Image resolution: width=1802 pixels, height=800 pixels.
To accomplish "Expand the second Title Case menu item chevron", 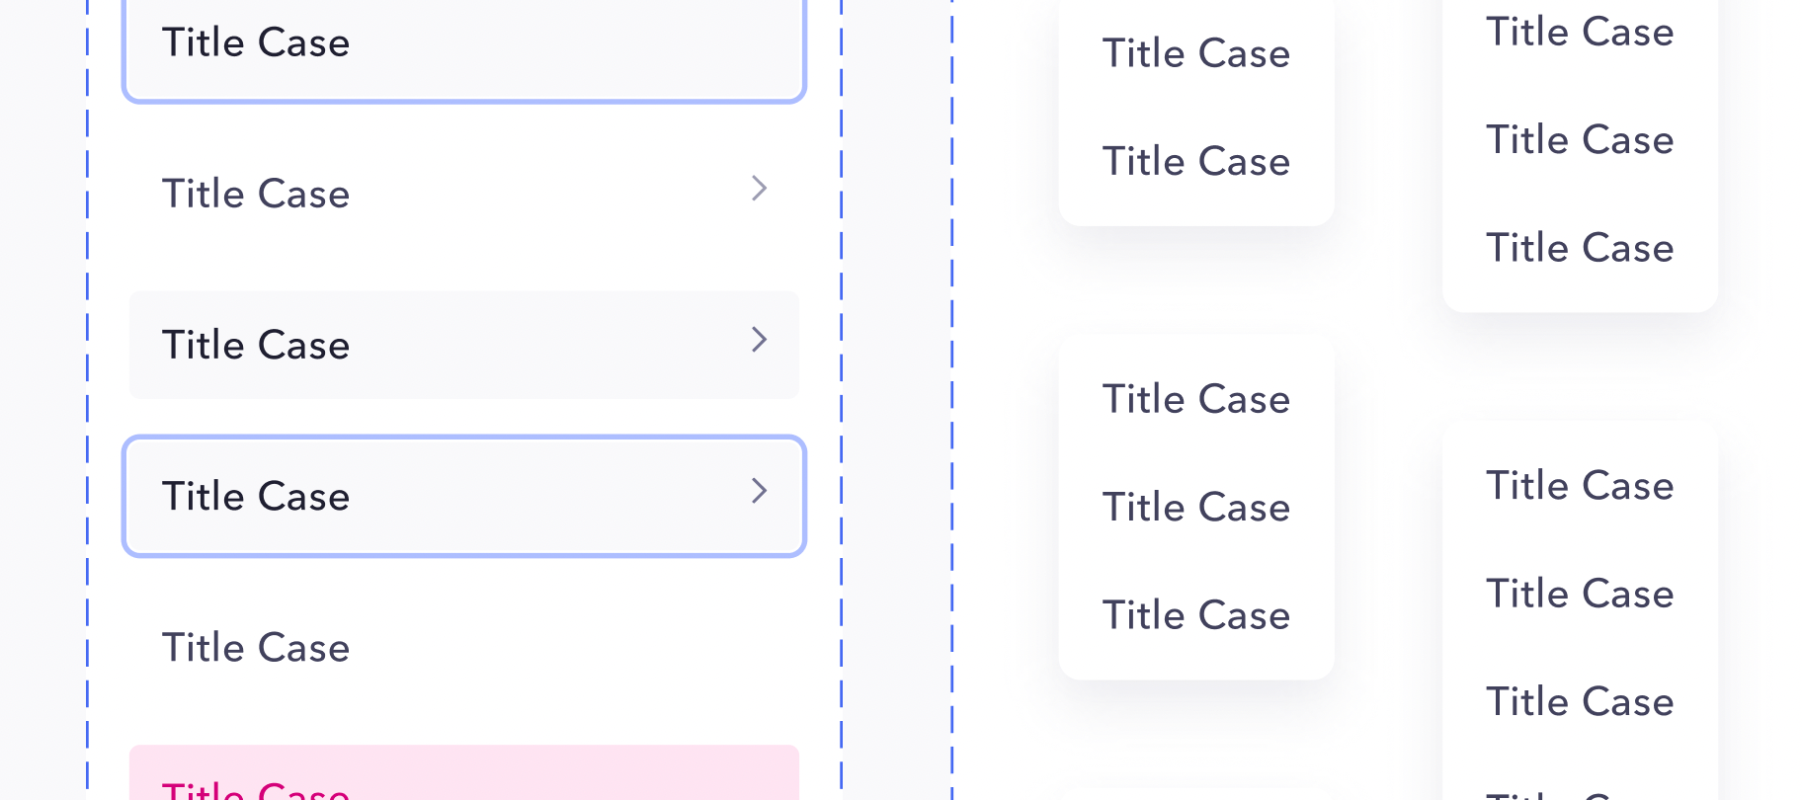I will [x=759, y=189].
